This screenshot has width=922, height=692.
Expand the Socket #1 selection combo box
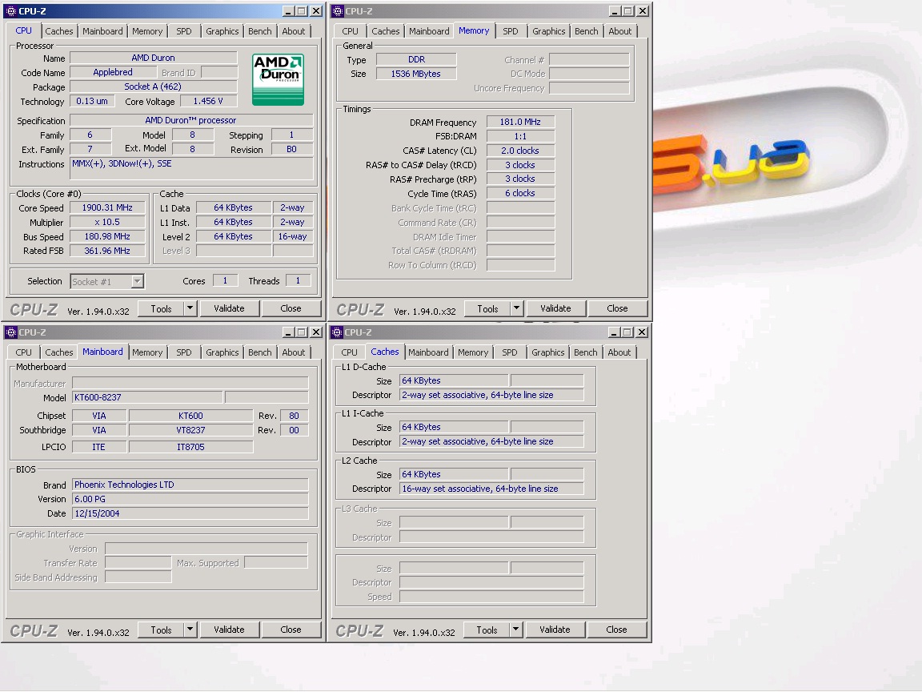[x=137, y=282]
